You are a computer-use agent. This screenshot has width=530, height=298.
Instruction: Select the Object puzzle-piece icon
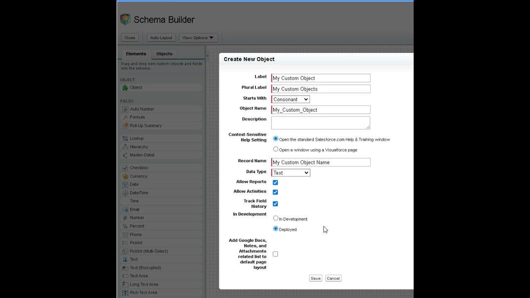pos(125,88)
